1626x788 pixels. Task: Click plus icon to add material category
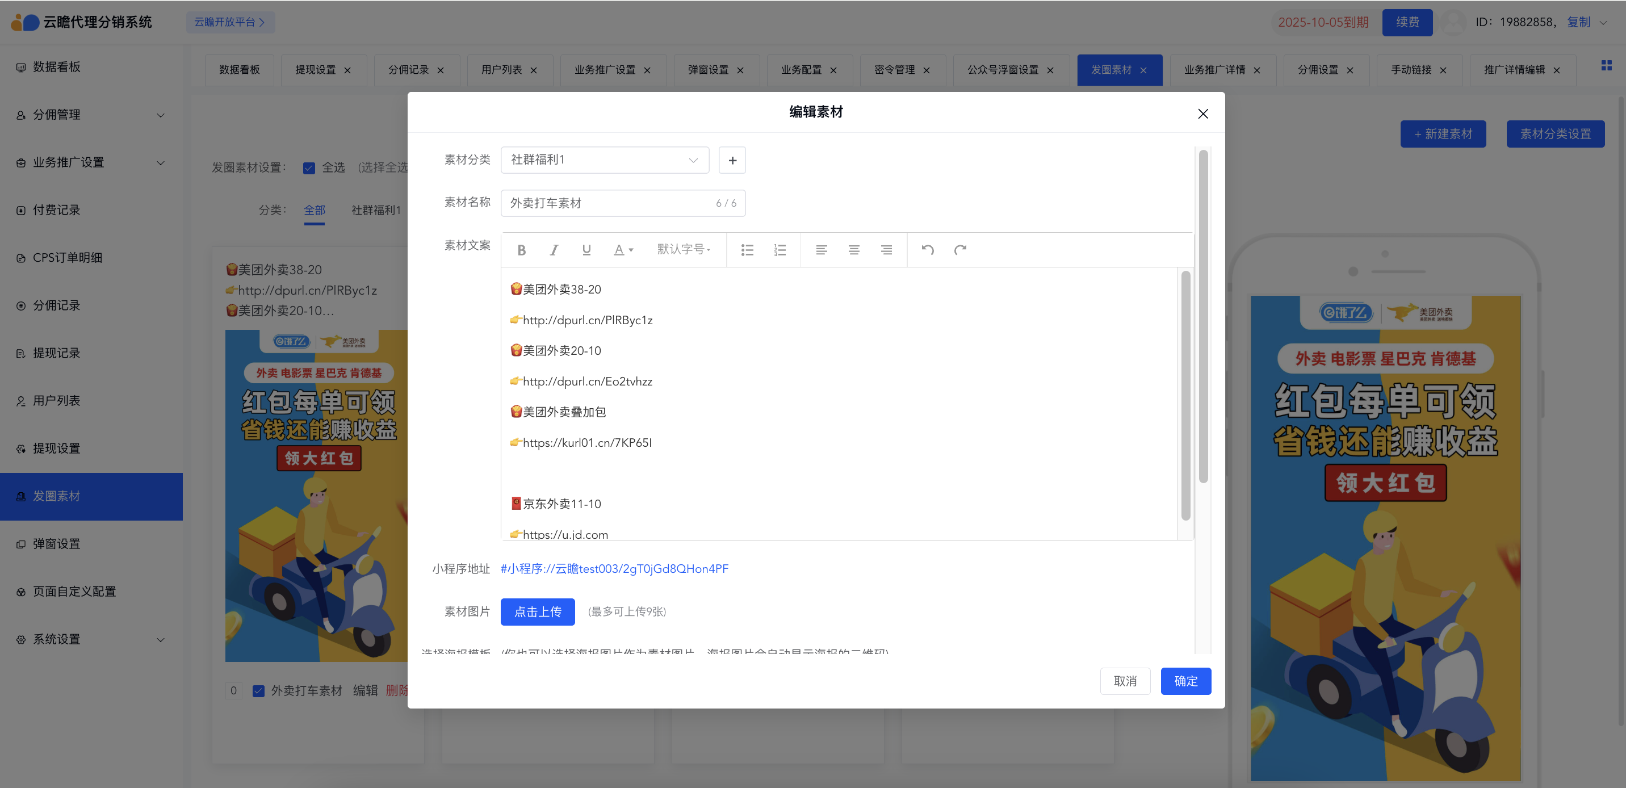[x=732, y=160]
